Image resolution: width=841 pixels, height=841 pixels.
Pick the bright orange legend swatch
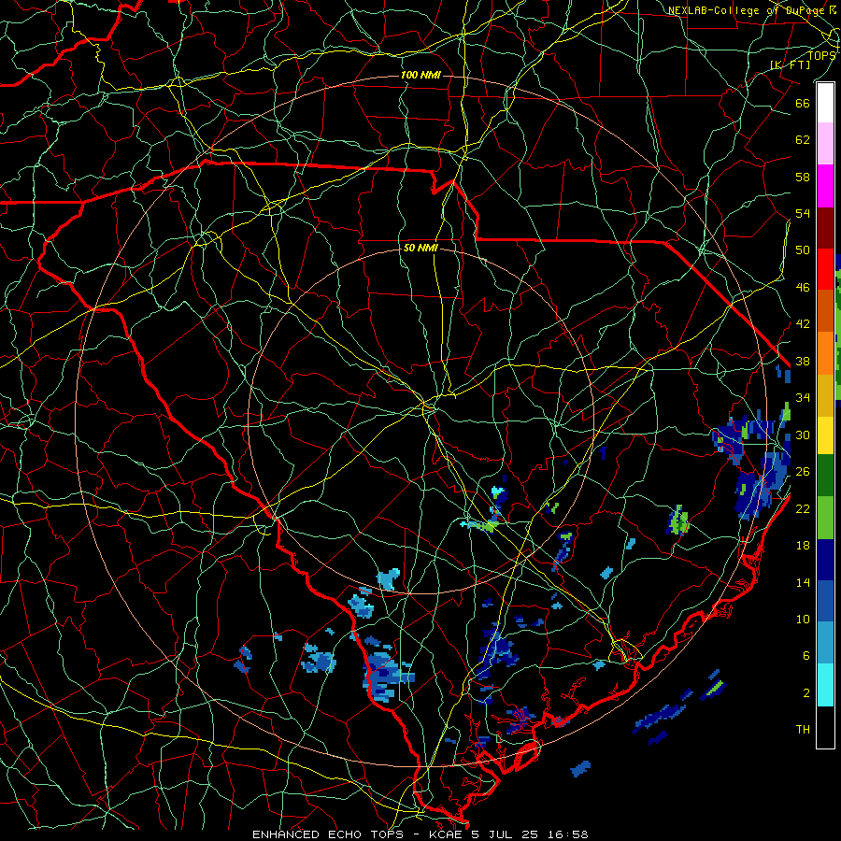[x=825, y=353]
